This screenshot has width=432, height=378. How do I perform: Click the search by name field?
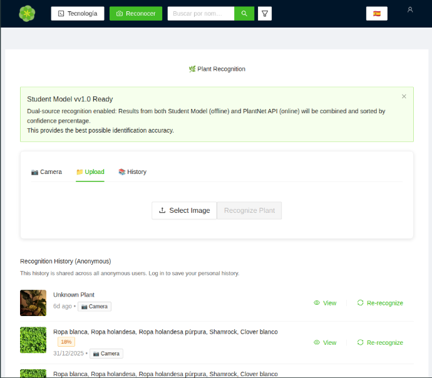(x=200, y=13)
